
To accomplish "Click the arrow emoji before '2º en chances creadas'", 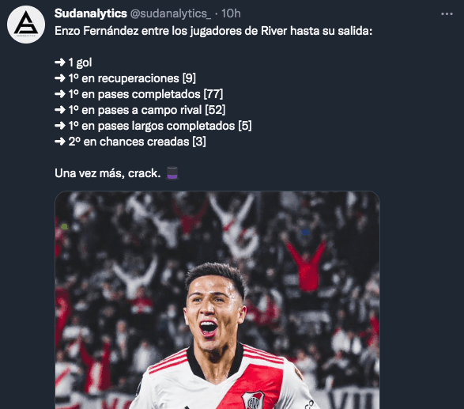I will click(60, 142).
